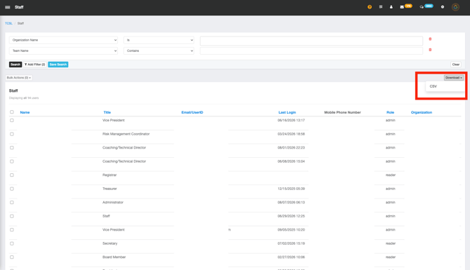Open the Contains operator dropdown
Image resolution: width=470 pixels, height=270 pixels.
pyautogui.click(x=159, y=51)
